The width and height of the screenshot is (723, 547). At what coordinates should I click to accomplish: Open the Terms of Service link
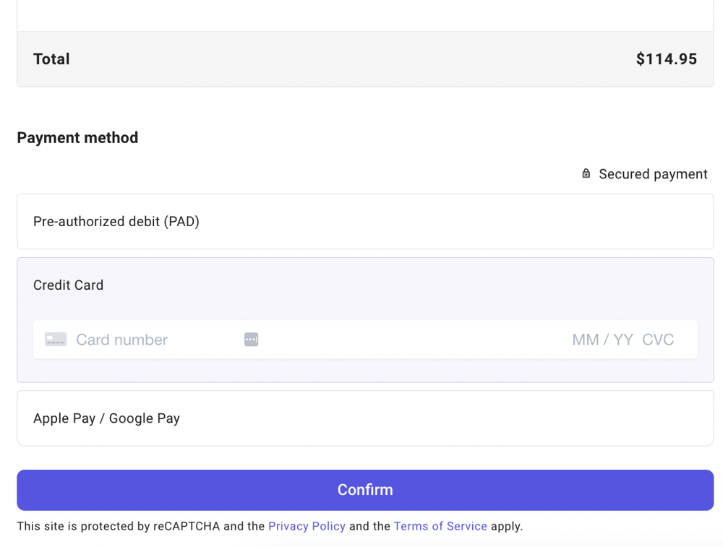440,526
